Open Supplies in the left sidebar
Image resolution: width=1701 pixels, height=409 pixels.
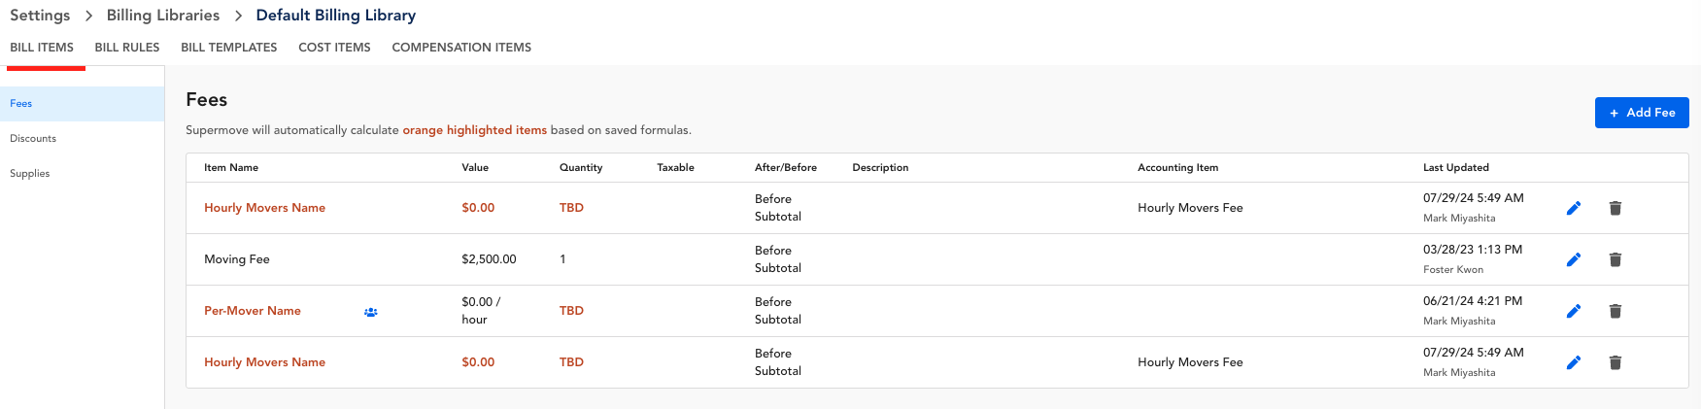point(82,174)
